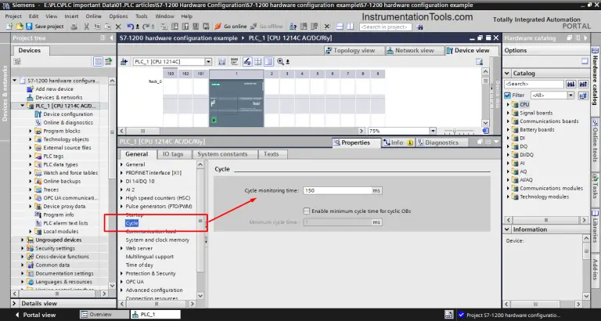Click hardware catalog Search field
Screen dimensions: 601x321
click(x=534, y=84)
